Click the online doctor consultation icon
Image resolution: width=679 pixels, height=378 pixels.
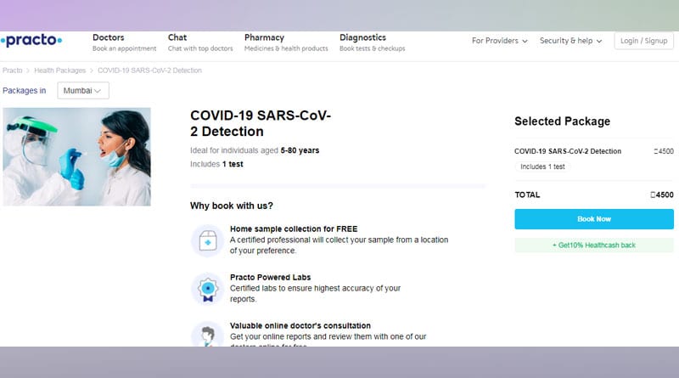207,335
